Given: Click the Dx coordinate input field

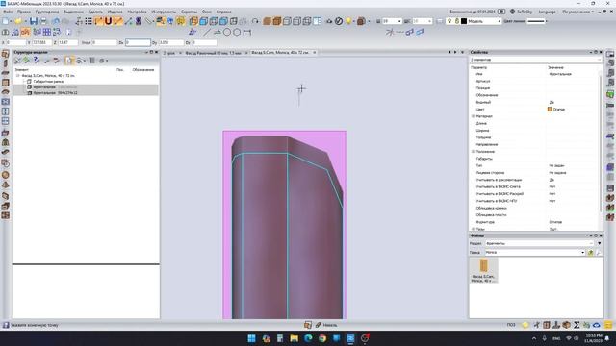Looking at the screenshot, I should tap(138, 42).
